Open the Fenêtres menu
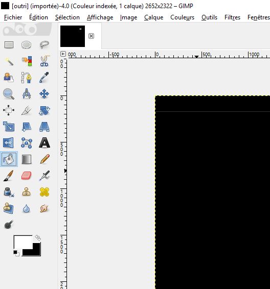270x289 pixels. (x=259, y=17)
